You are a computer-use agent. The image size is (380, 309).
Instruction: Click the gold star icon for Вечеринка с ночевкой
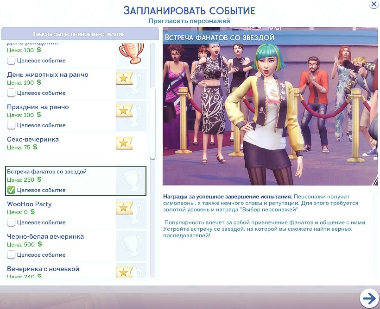tap(124, 272)
